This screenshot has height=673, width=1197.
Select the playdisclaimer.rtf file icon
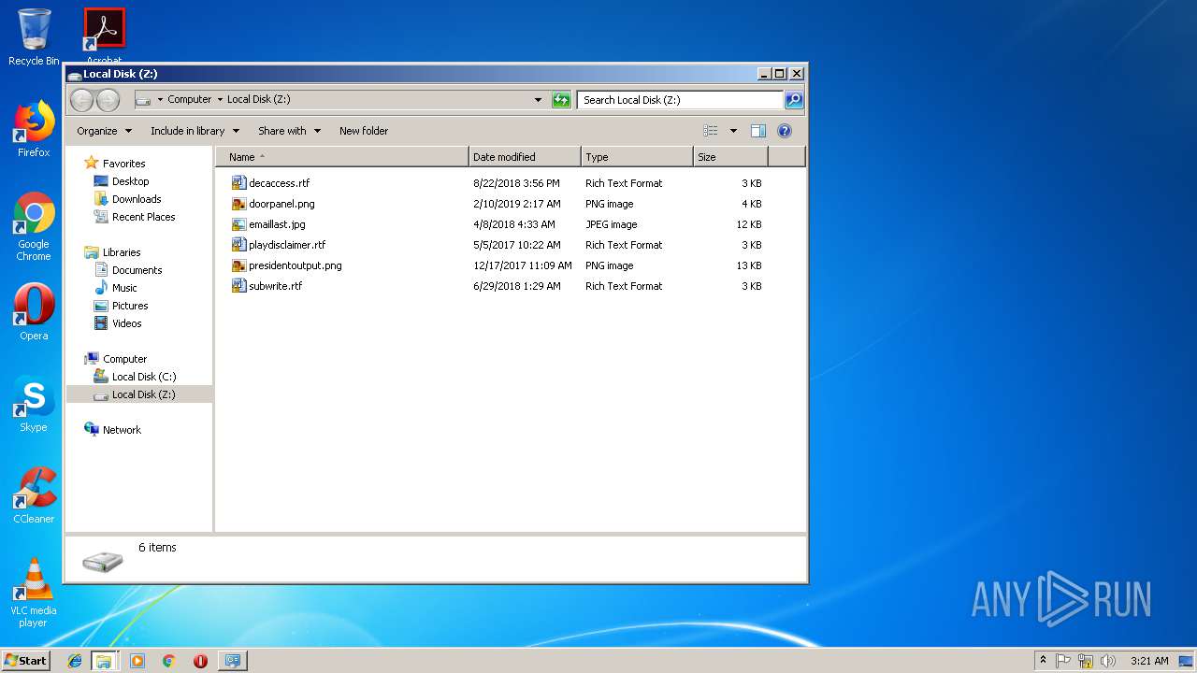click(238, 245)
